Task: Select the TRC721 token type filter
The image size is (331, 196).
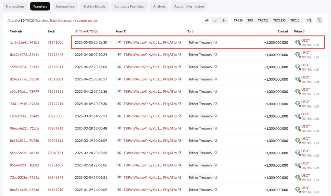Action: [x=263, y=20]
